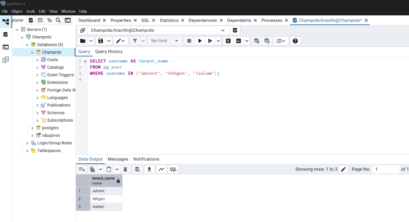Click the new query tool database icon right of connection box
The height and width of the screenshot is (222, 409).
pos(235,30)
